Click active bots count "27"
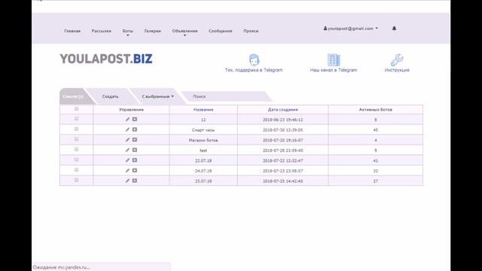This screenshot has width=482, height=271. click(375, 181)
